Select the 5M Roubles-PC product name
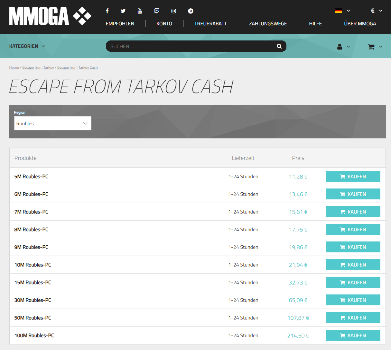 pyautogui.click(x=31, y=176)
